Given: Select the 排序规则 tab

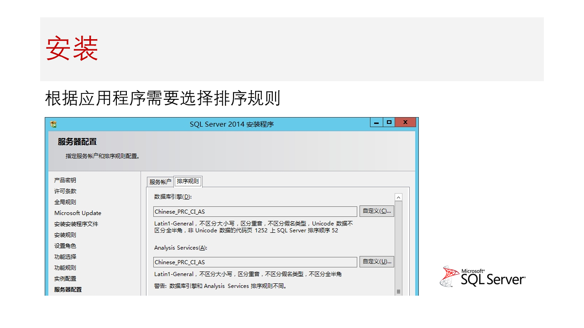Looking at the screenshot, I should tap(188, 181).
